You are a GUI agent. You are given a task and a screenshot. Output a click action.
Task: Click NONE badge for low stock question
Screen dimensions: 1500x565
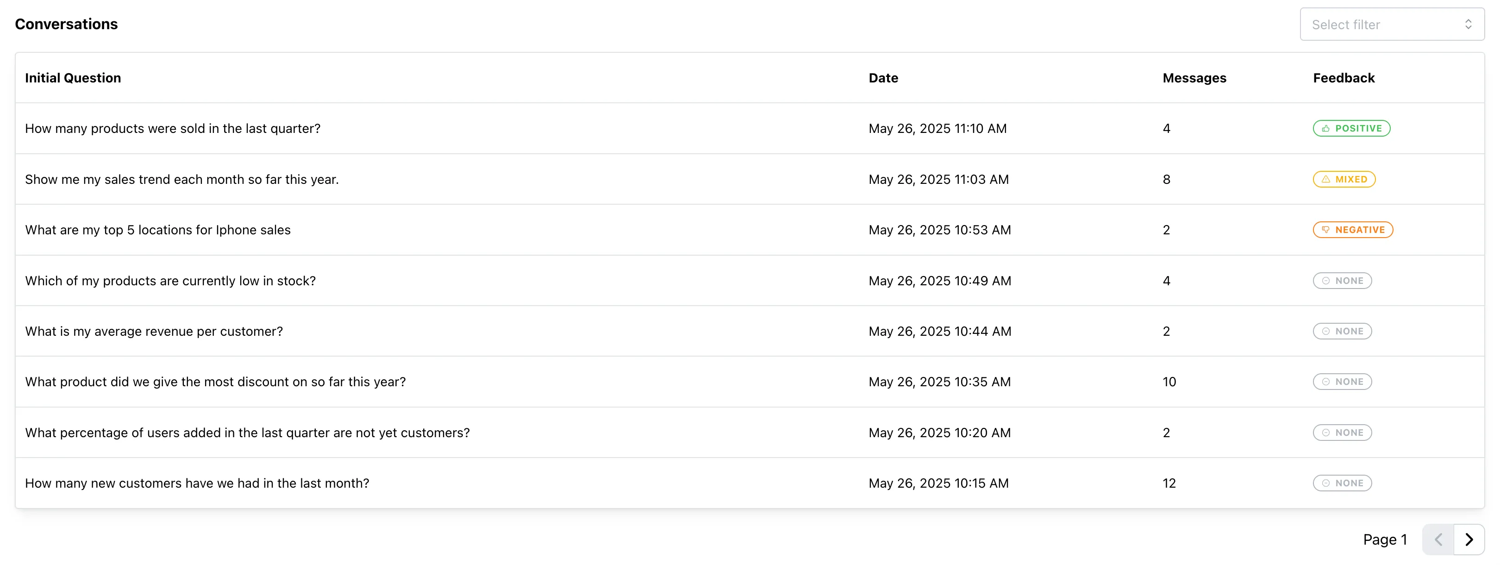click(1342, 281)
